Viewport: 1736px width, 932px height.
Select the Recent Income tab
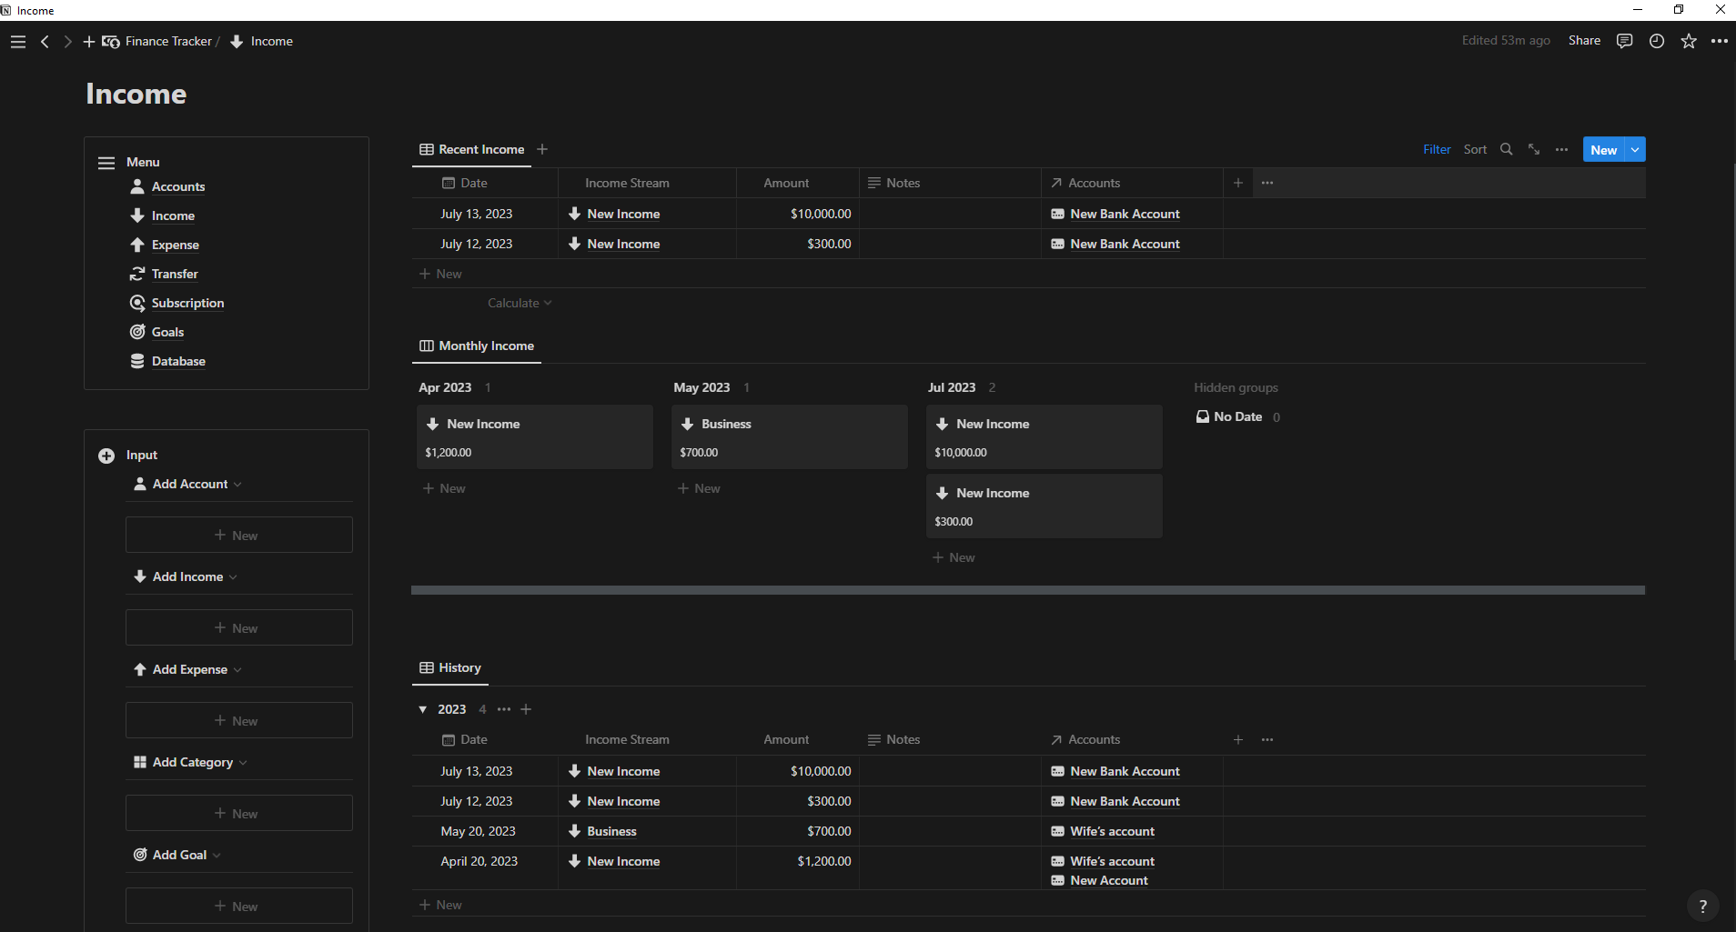pyautogui.click(x=471, y=149)
